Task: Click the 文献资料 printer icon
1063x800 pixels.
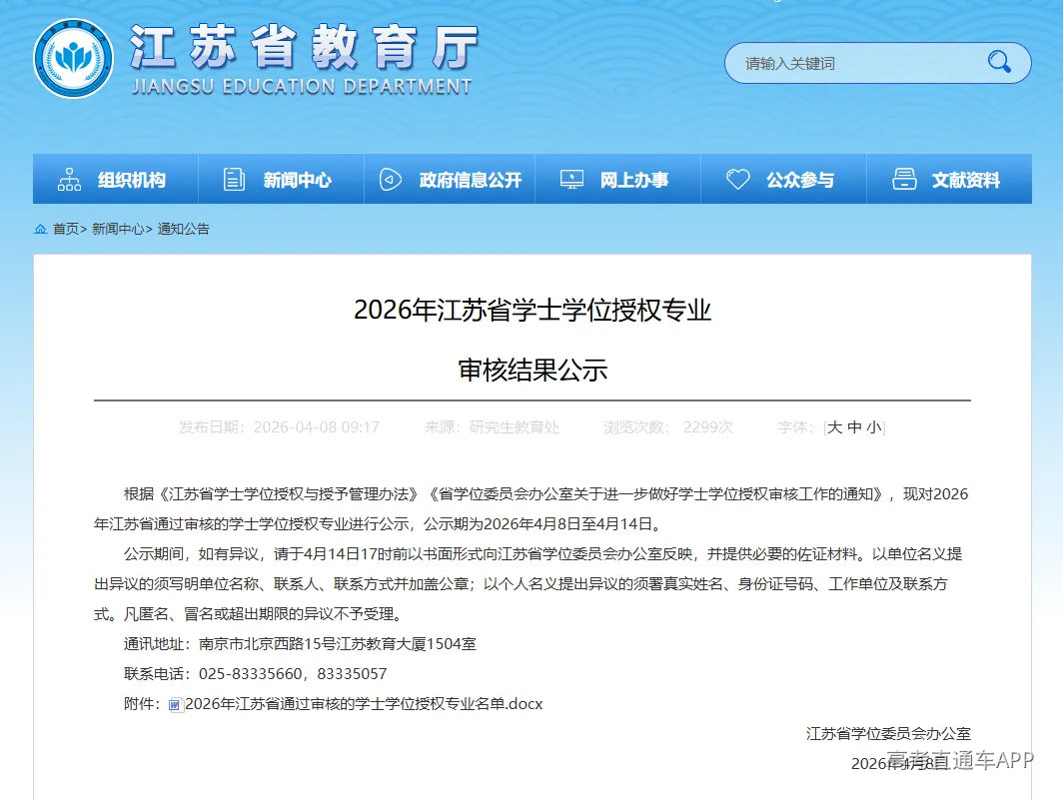Action: [x=904, y=179]
